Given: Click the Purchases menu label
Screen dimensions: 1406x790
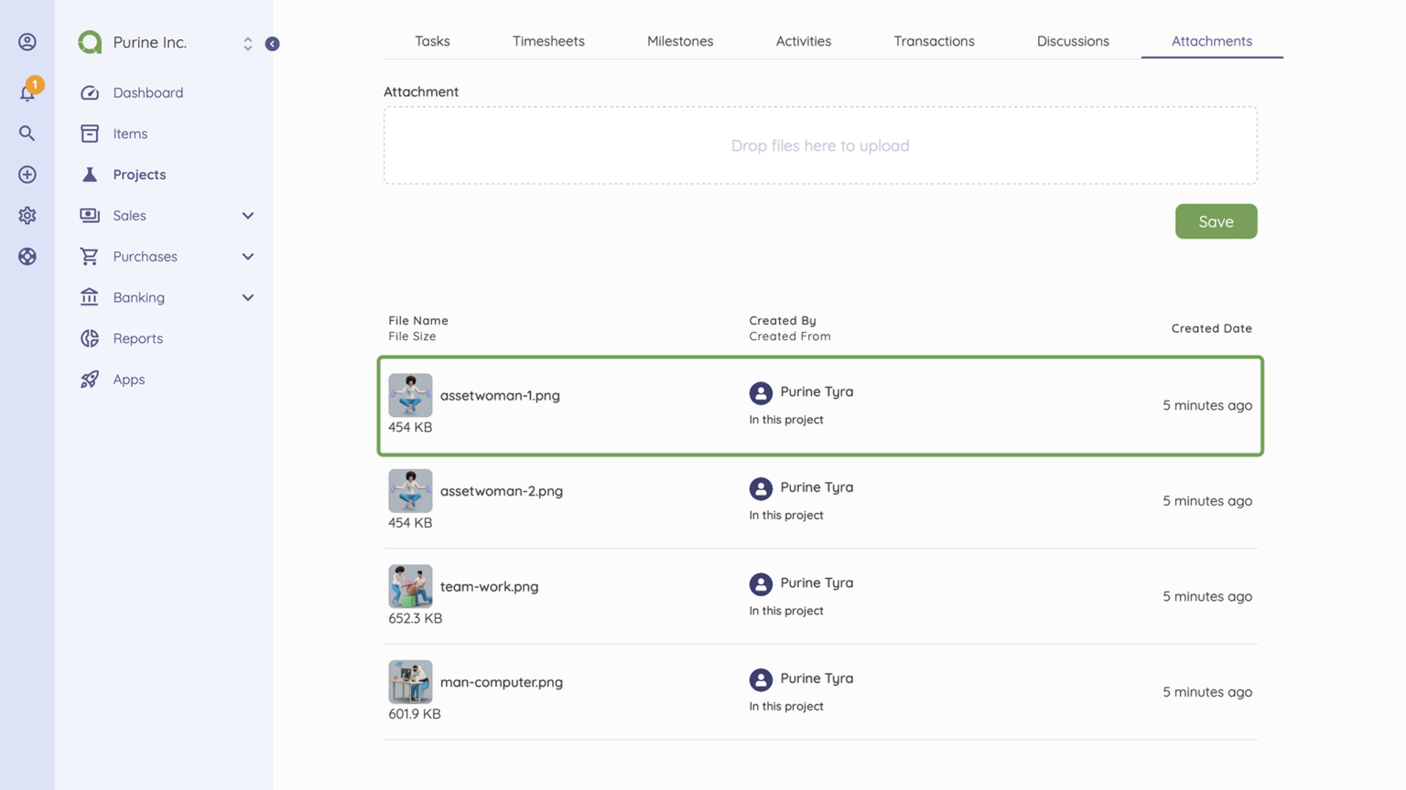Looking at the screenshot, I should pos(146,257).
